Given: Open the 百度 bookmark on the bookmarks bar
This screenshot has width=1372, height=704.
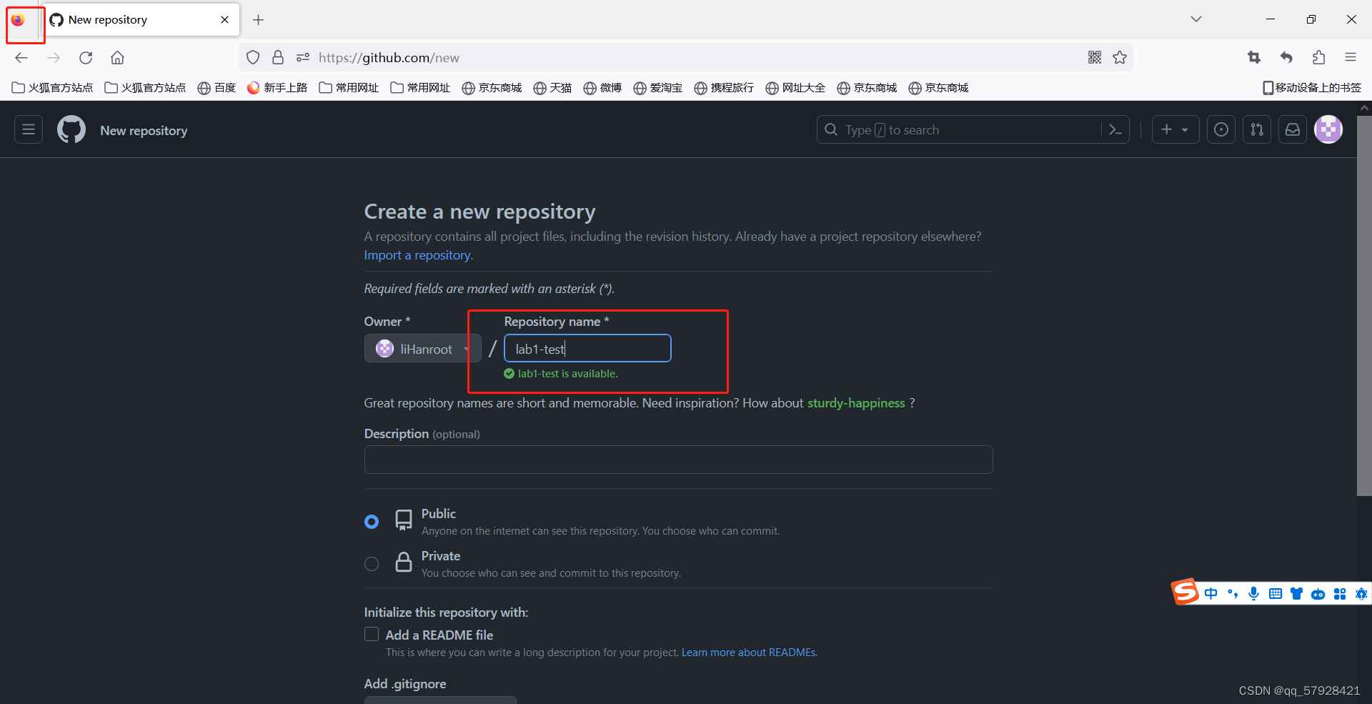Looking at the screenshot, I should [x=217, y=87].
